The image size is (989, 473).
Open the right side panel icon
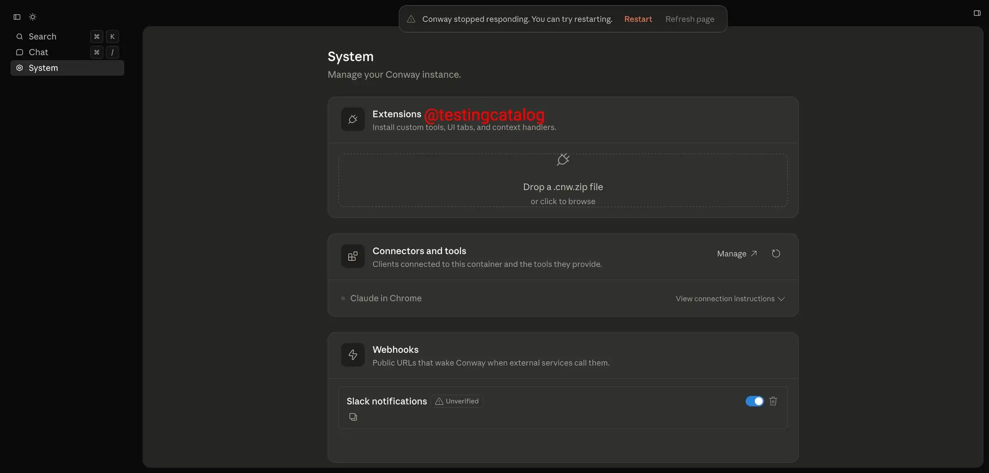click(x=977, y=13)
